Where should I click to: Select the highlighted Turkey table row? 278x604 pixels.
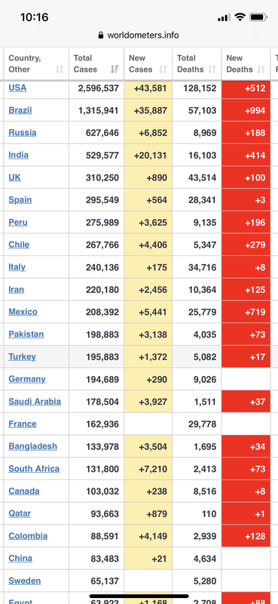tap(139, 356)
